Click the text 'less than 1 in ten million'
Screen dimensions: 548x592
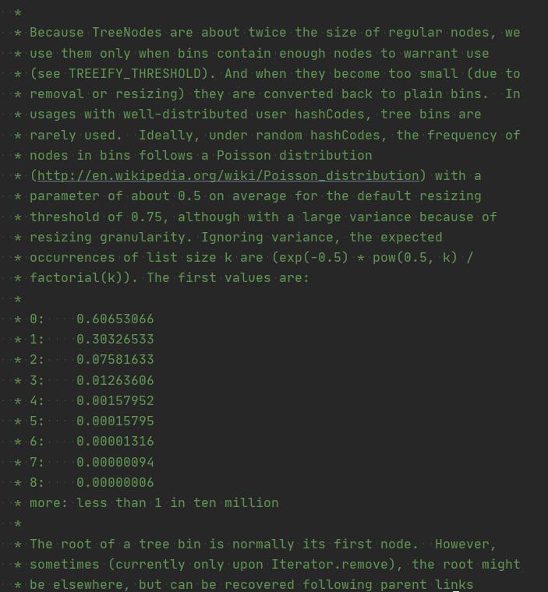tap(178, 503)
